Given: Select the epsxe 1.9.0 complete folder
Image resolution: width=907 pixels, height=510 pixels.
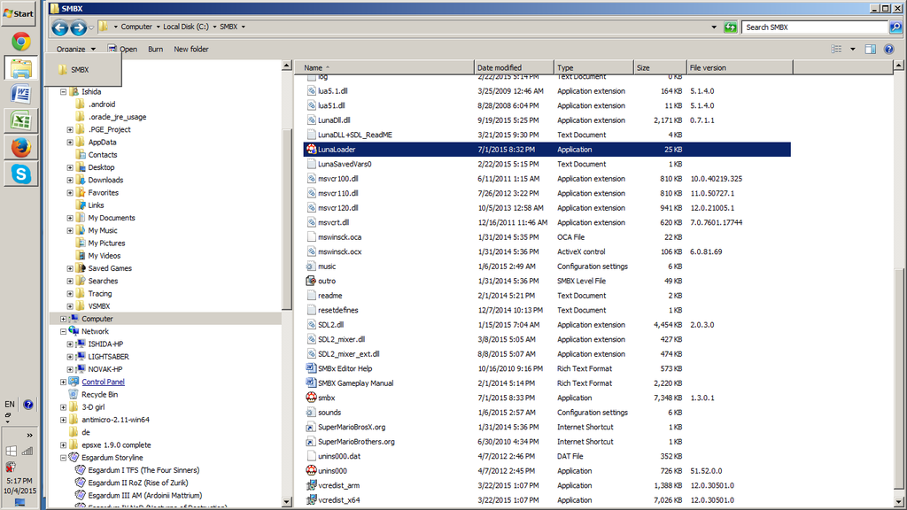Looking at the screenshot, I should pos(116,445).
